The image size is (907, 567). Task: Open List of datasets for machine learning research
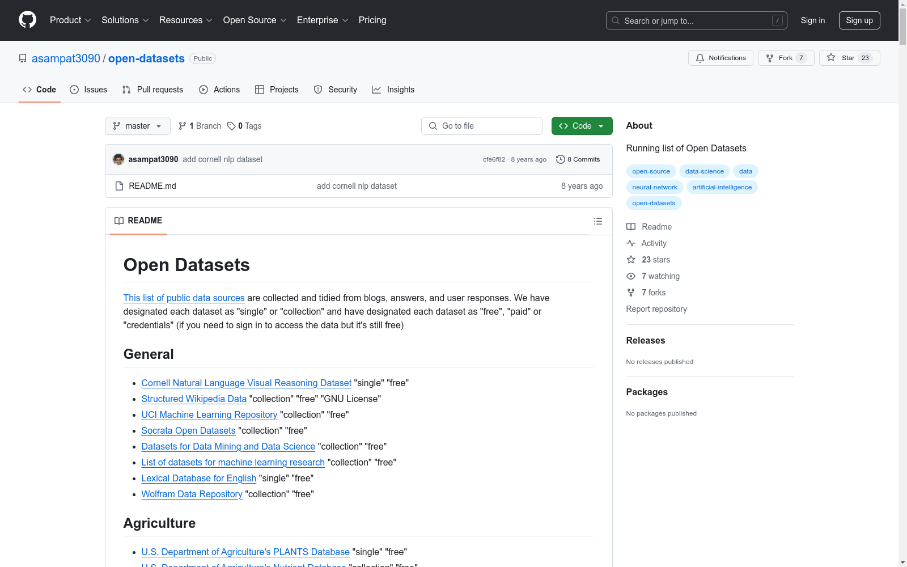point(233,463)
